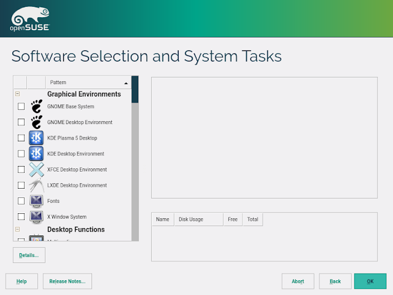
Task: Select the X Window System label
Action: point(67,217)
